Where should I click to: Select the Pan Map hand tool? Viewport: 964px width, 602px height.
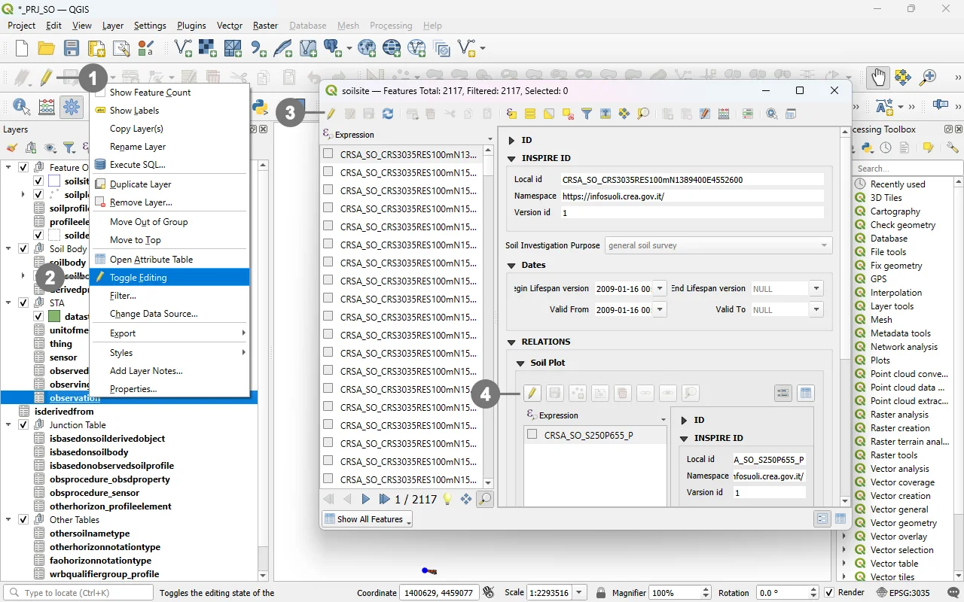pos(878,77)
